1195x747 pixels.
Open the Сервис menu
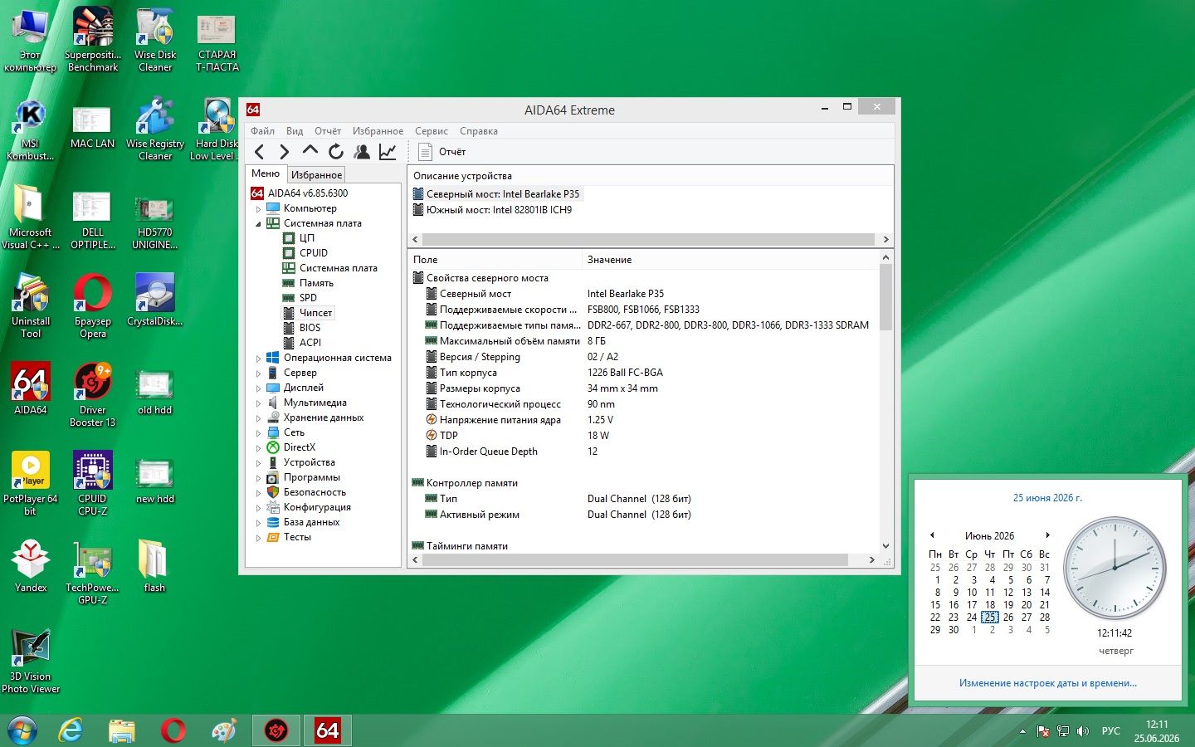click(x=432, y=131)
